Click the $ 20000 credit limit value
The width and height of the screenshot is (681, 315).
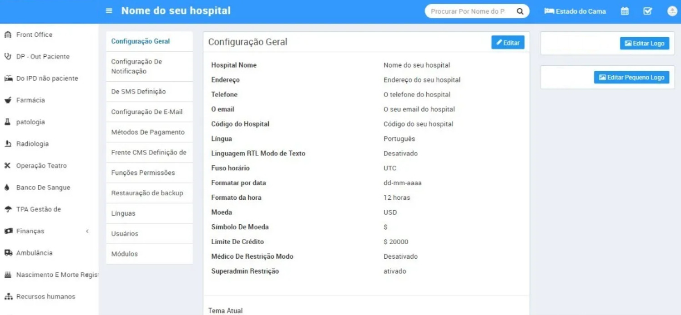point(396,242)
